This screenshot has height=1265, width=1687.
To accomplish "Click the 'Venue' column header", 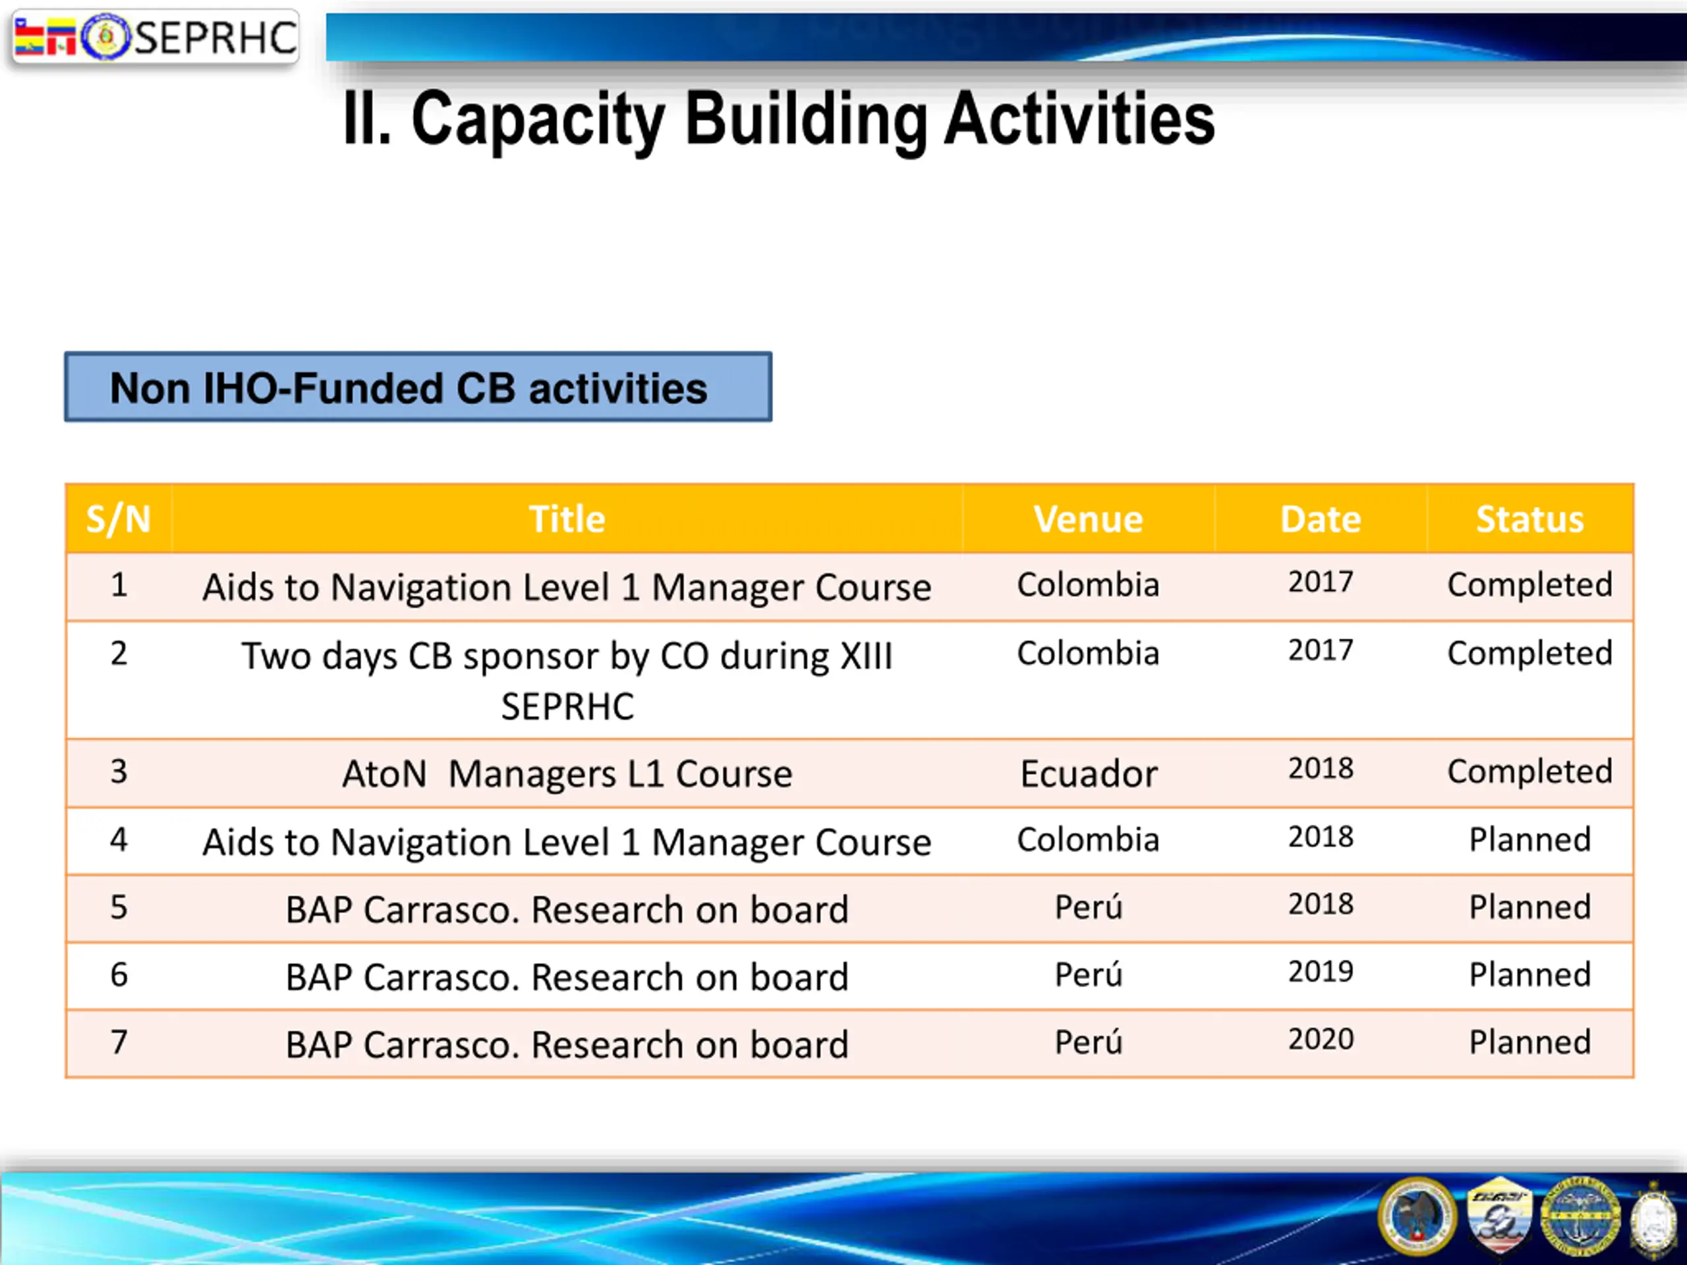I will (1089, 519).
